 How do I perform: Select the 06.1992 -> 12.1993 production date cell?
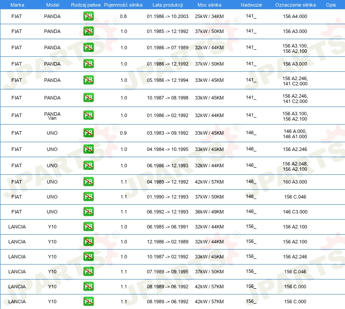coord(168,212)
